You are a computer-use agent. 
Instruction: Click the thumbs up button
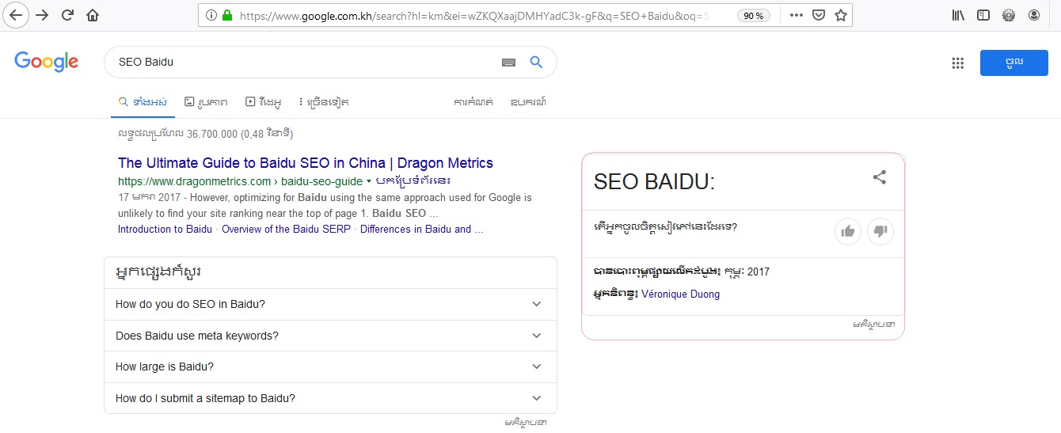tap(848, 232)
